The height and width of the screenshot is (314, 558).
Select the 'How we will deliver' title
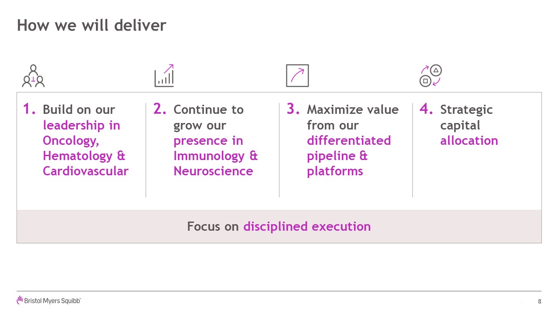click(92, 25)
